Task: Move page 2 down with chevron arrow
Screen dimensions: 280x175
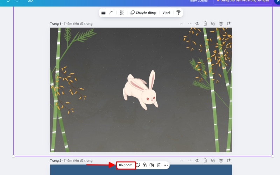Action: coord(189,161)
